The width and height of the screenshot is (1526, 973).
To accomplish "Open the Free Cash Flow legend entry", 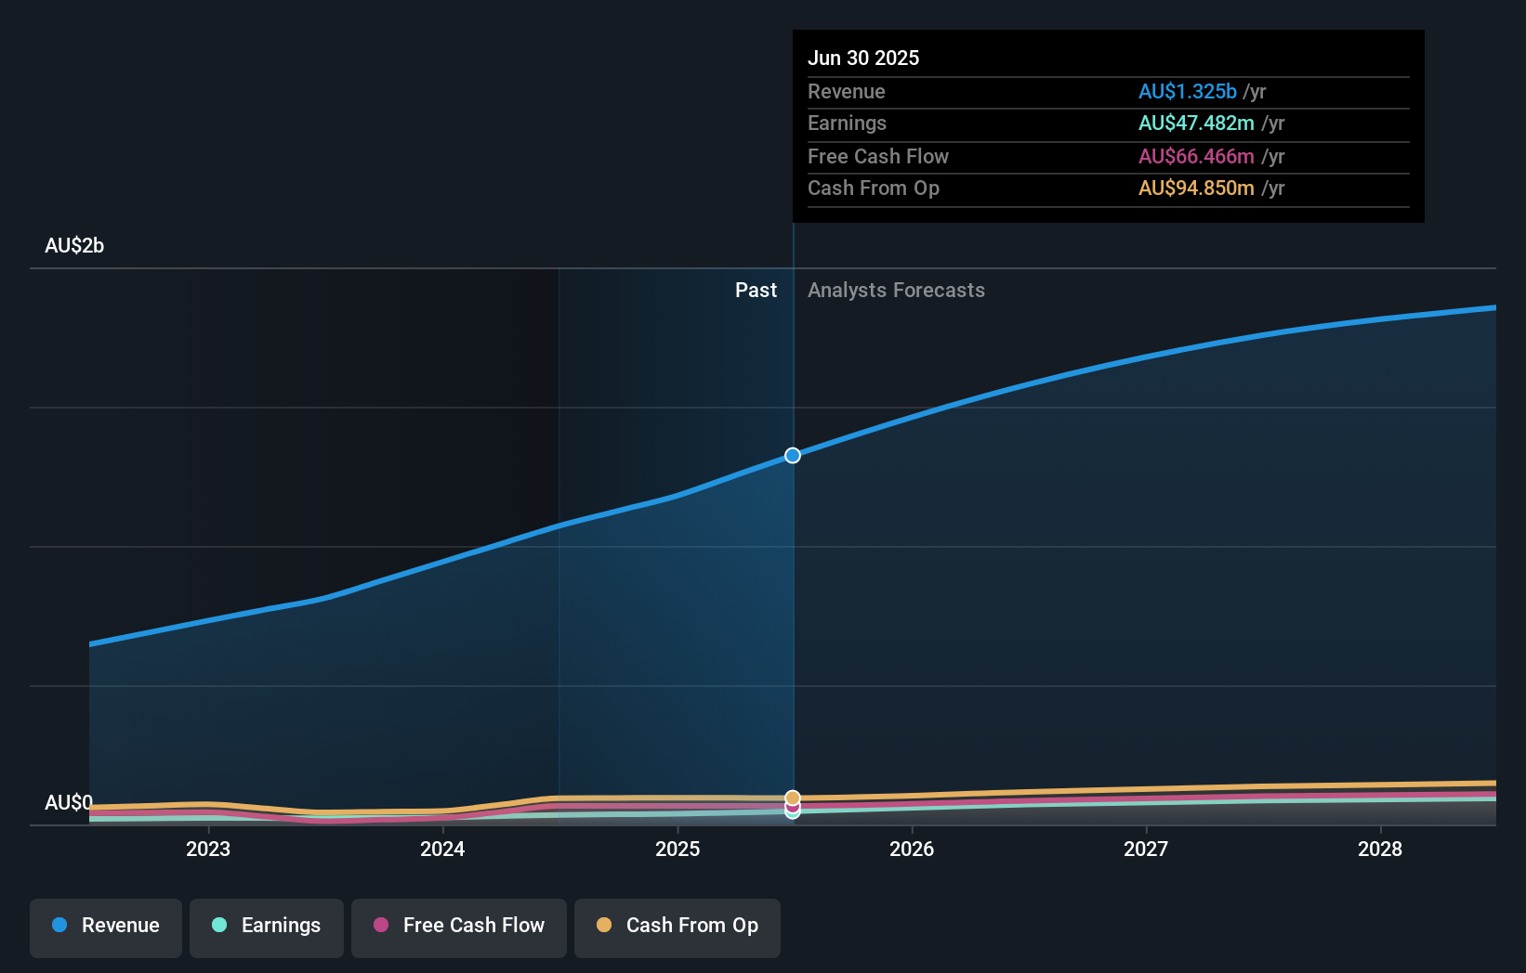I will tap(458, 926).
